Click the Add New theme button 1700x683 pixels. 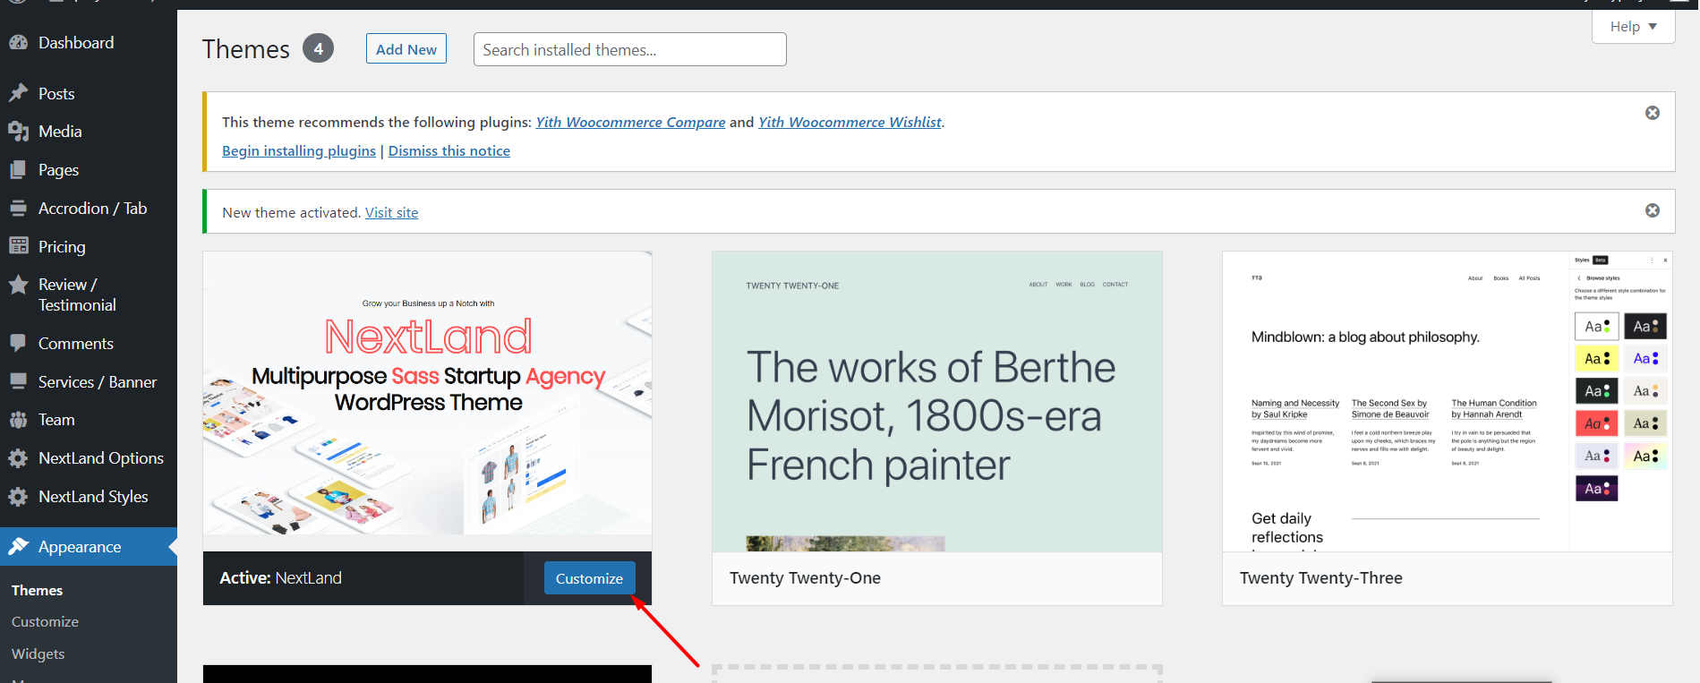tap(406, 49)
